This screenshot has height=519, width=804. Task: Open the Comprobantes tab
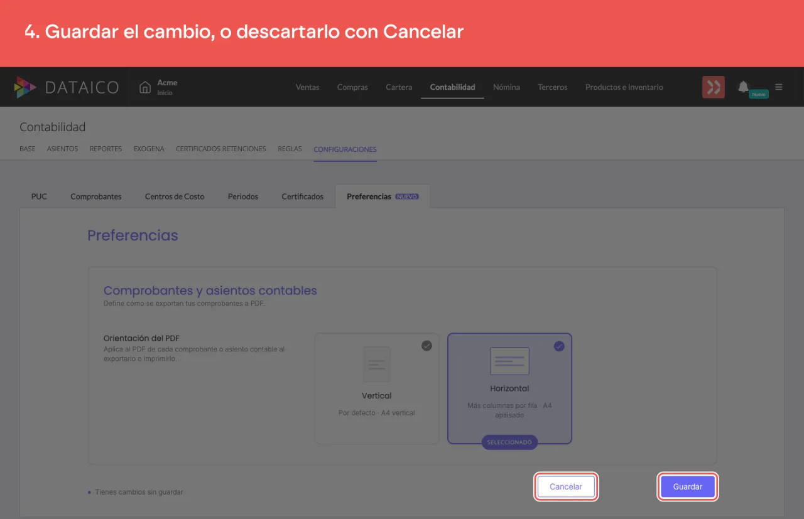(x=96, y=196)
